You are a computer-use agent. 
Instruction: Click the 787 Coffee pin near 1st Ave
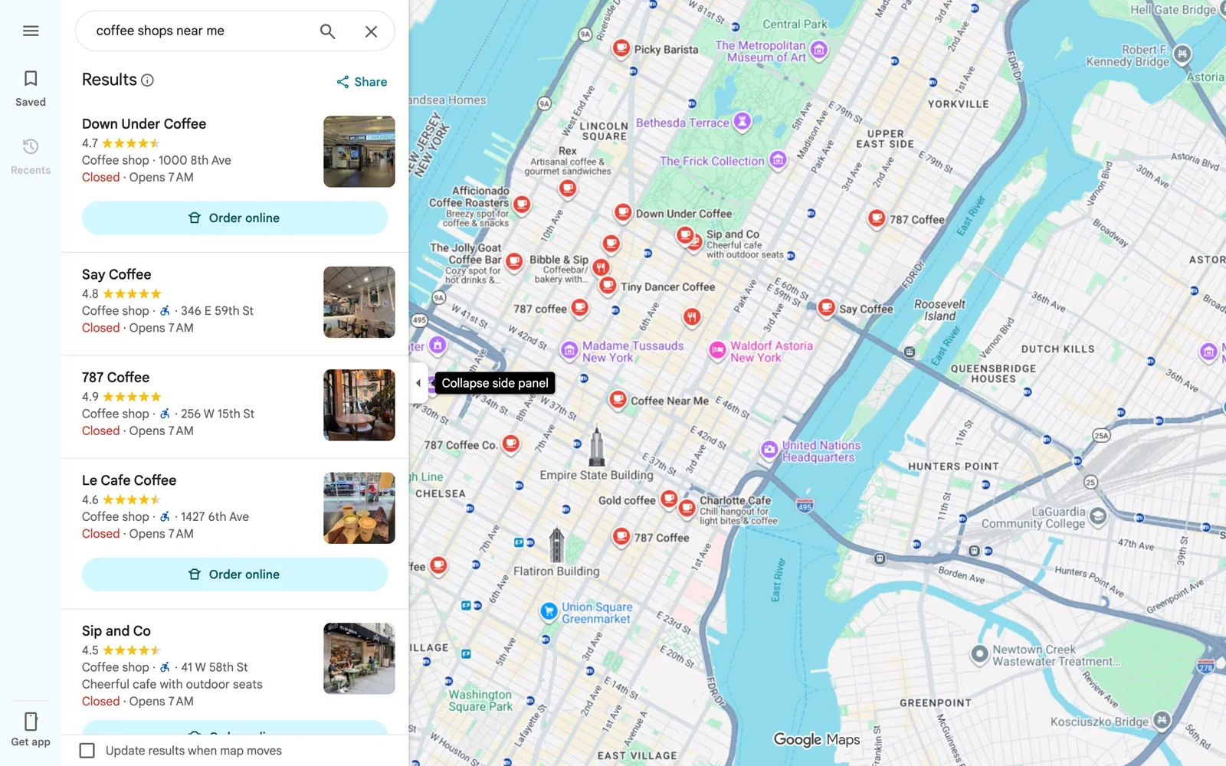point(621,537)
